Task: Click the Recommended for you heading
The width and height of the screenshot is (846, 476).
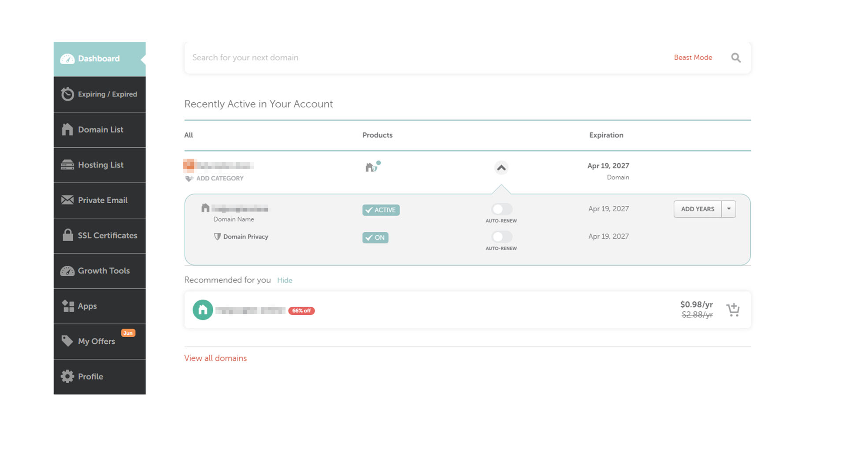Action: pyautogui.click(x=227, y=280)
